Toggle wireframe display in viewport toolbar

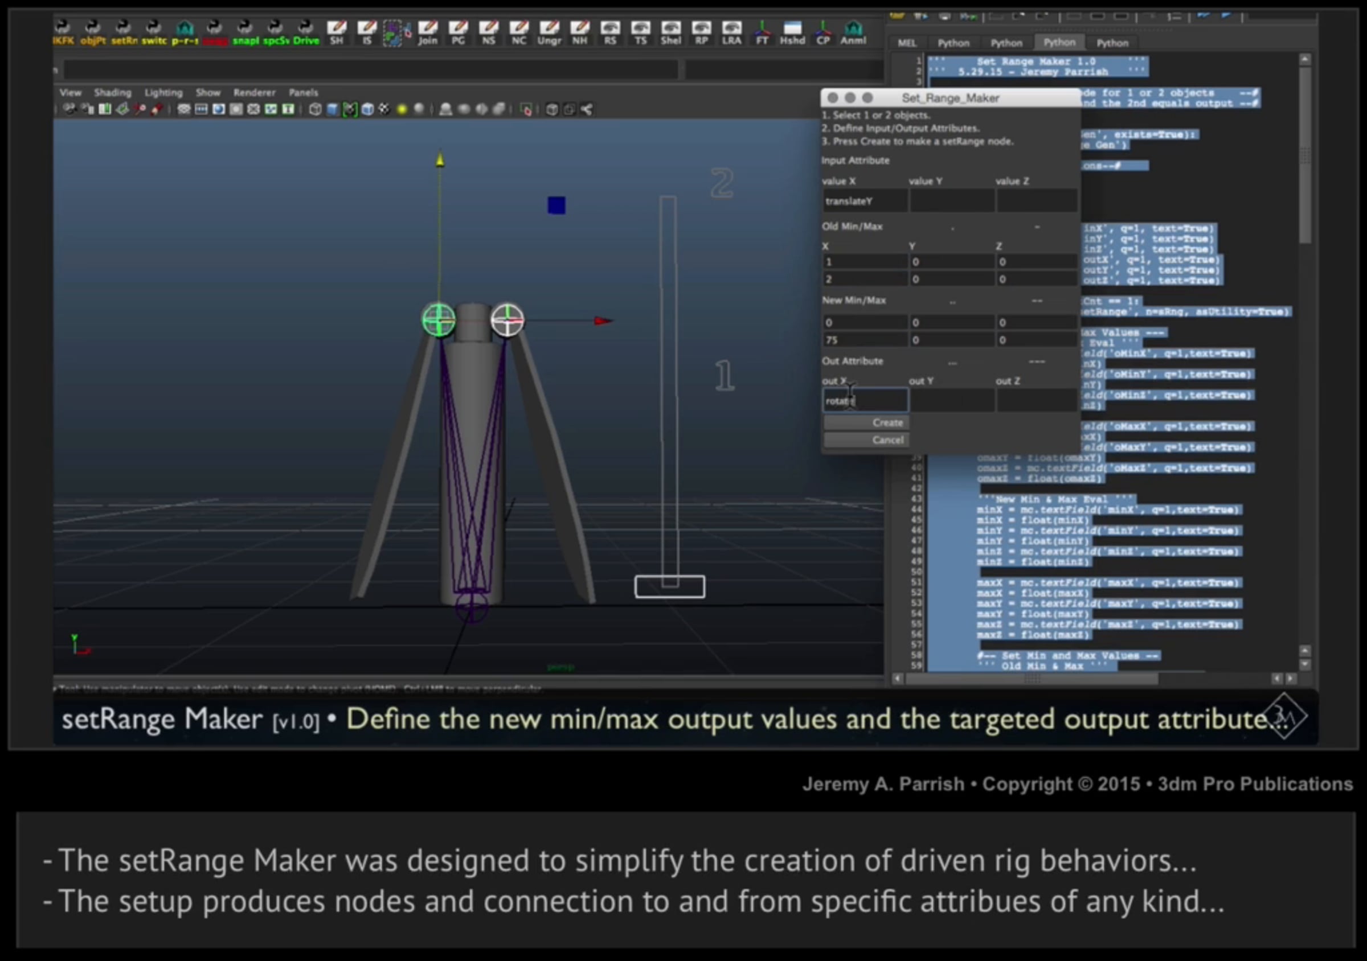point(316,109)
